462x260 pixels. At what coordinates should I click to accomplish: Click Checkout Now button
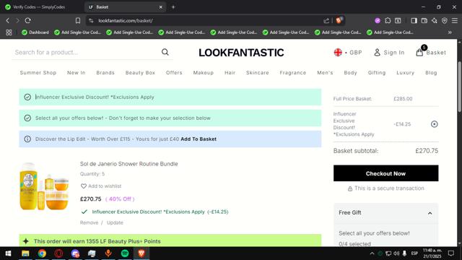[385, 173]
